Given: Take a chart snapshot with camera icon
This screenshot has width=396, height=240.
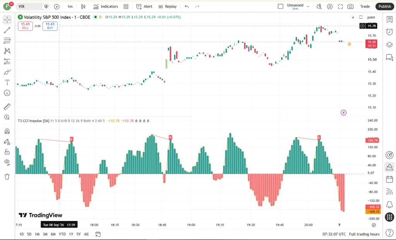Looking at the screenshot, I should coord(350,7).
